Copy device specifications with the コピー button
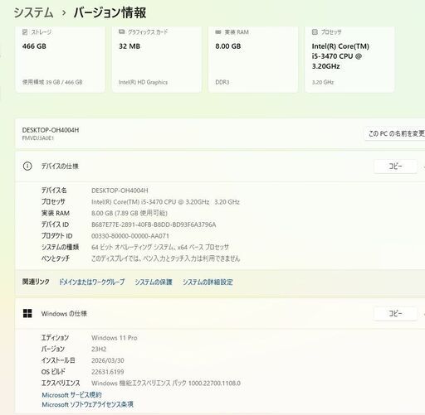Image resolution: width=425 pixels, height=415 pixels. pyautogui.click(x=395, y=166)
